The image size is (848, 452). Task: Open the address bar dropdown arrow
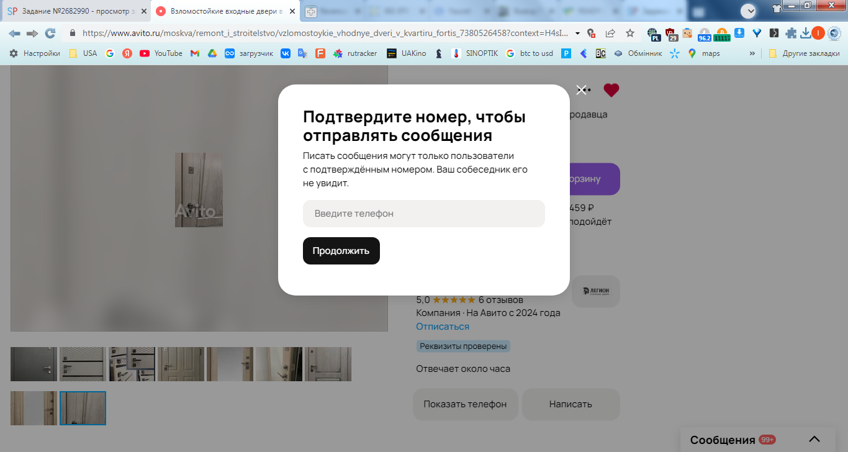pyautogui.click(x=578, y=33)
